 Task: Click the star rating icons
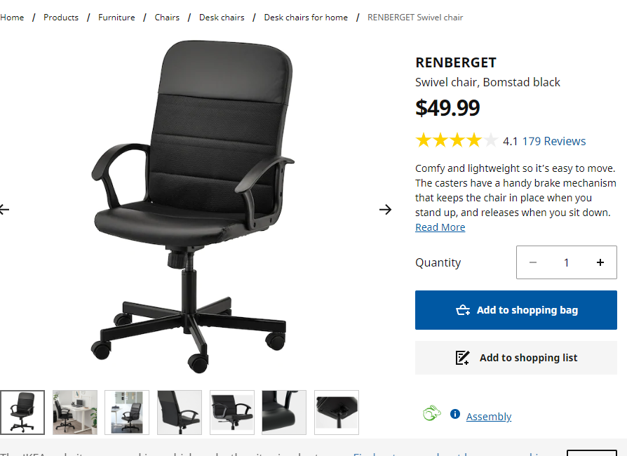(x=457, y=141)
